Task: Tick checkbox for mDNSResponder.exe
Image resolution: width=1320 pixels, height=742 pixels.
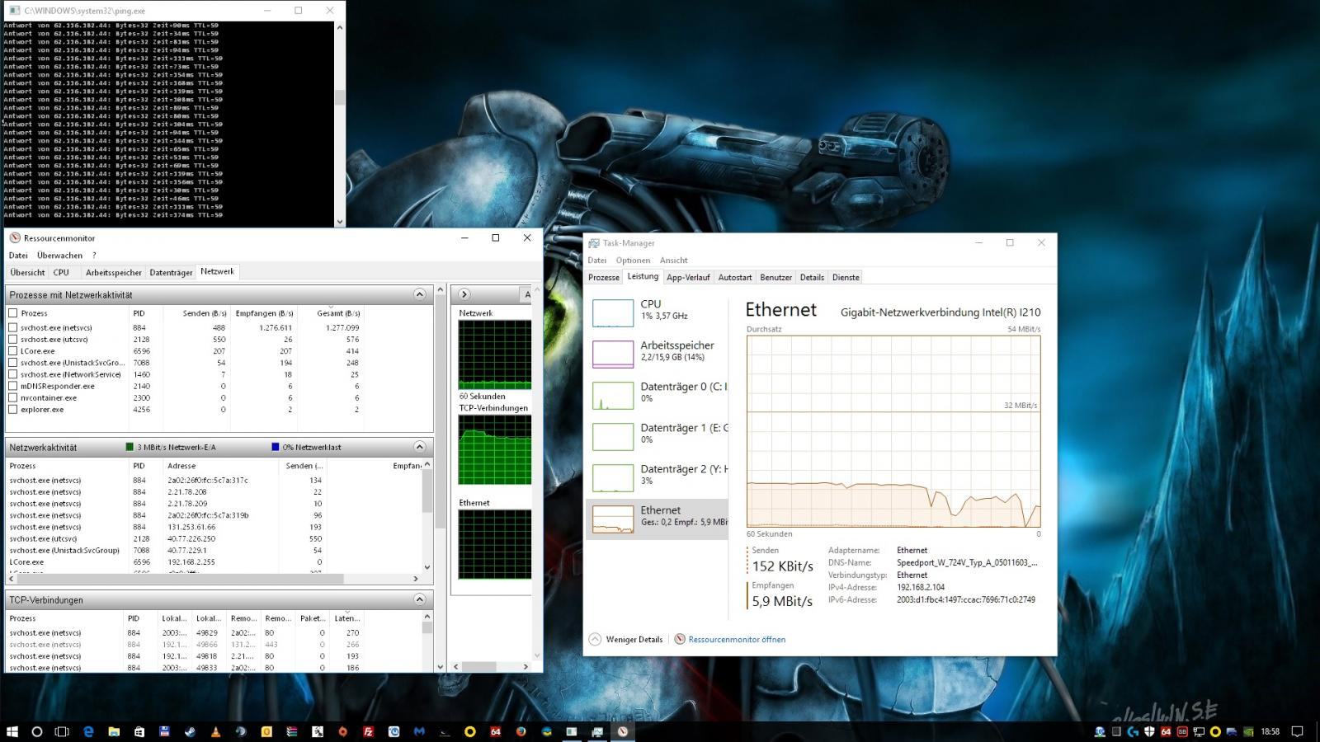Action: (x=13, y=386)
